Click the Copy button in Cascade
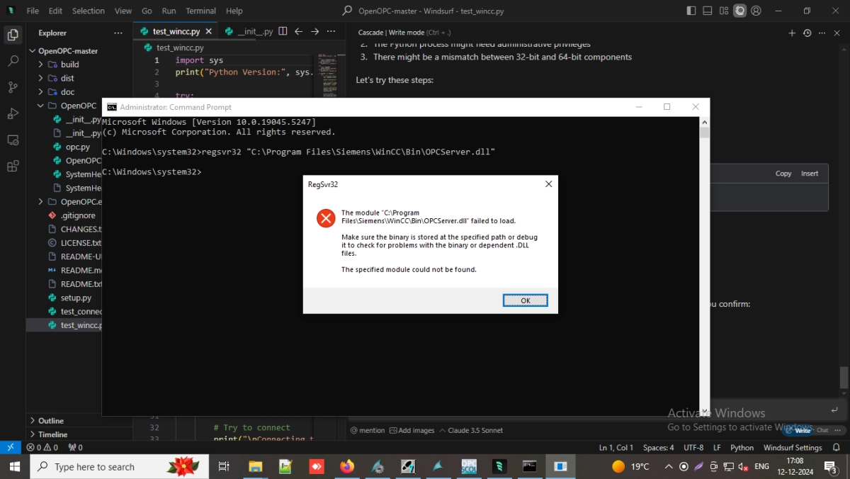This screenshot has height=479, width=850. (783, 174)
